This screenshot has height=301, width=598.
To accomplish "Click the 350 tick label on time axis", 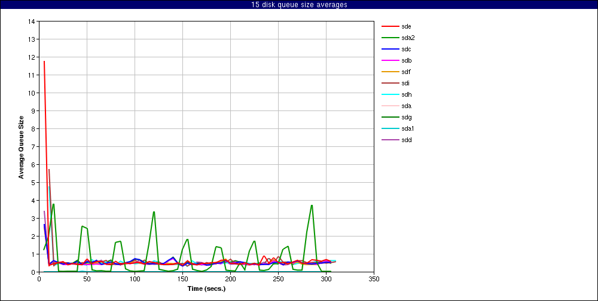I will pyautogui.click(x=374, y=278).
